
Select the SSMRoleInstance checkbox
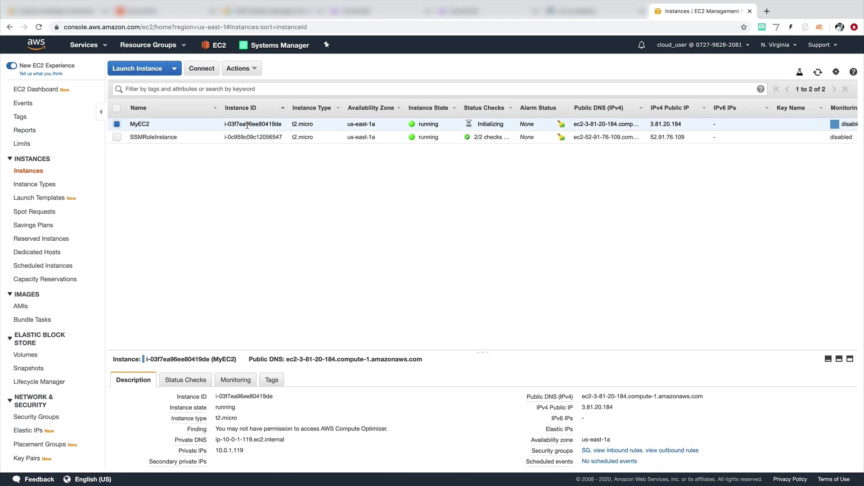(117, 137)
